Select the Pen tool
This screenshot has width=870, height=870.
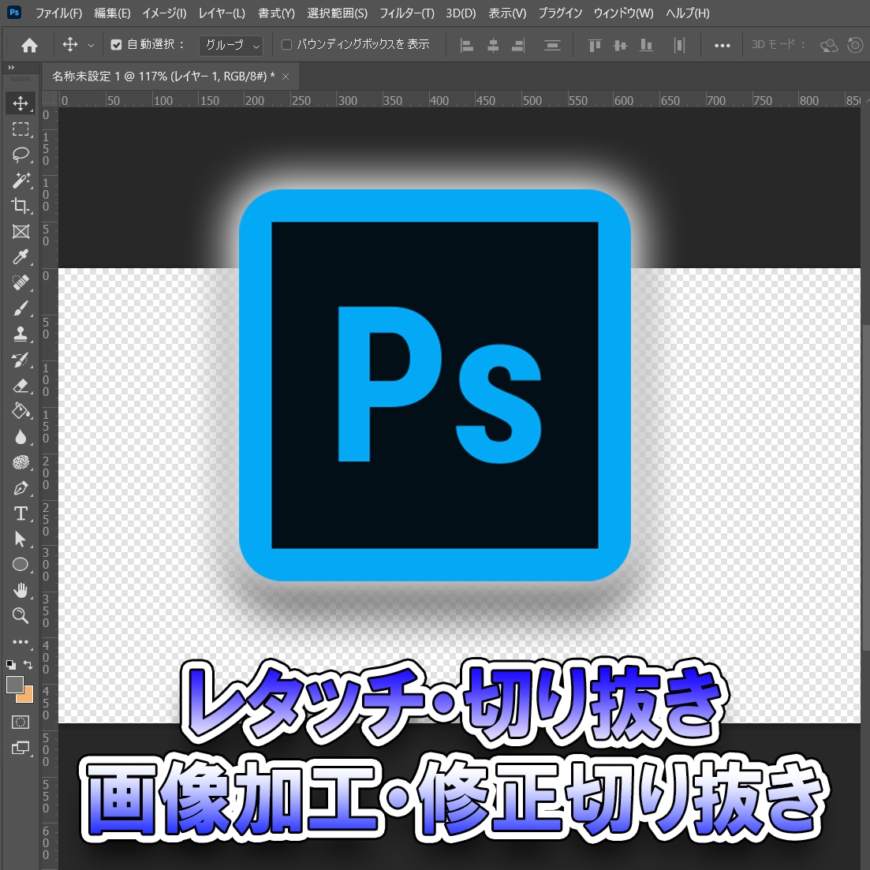(x=21, y=487)
